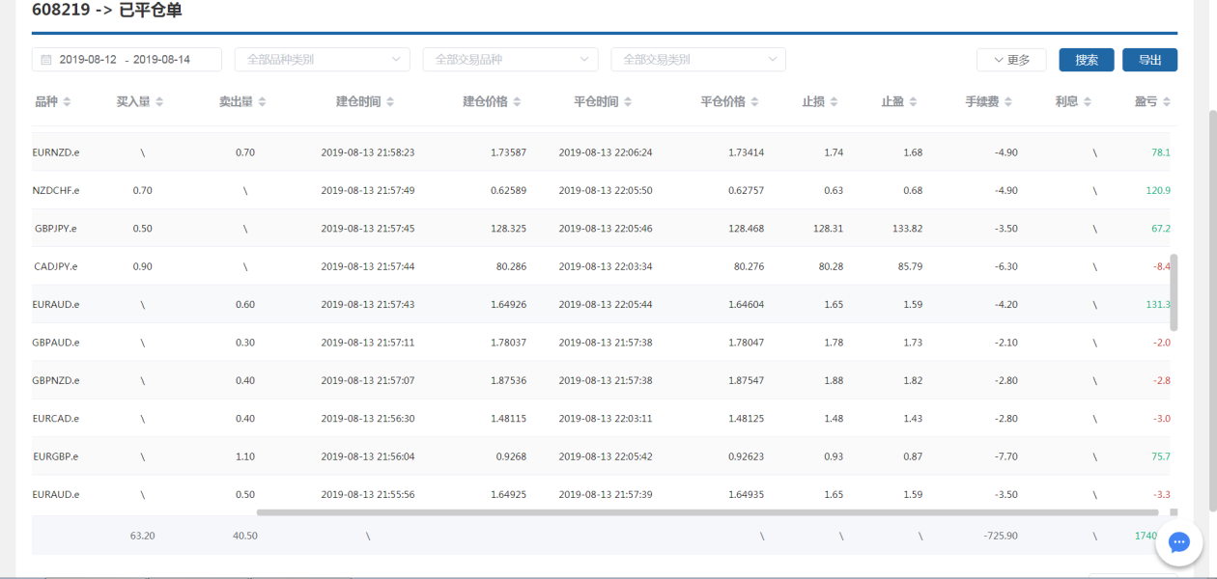Click the calendar icon in date range field
Viewport: 1217px width, 579px height.
[45, 60]
